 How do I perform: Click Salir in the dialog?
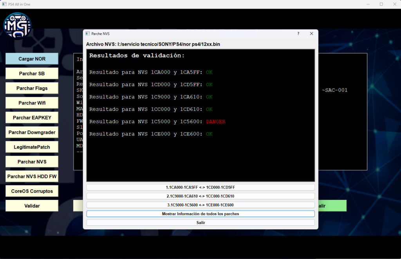(200, 223)
